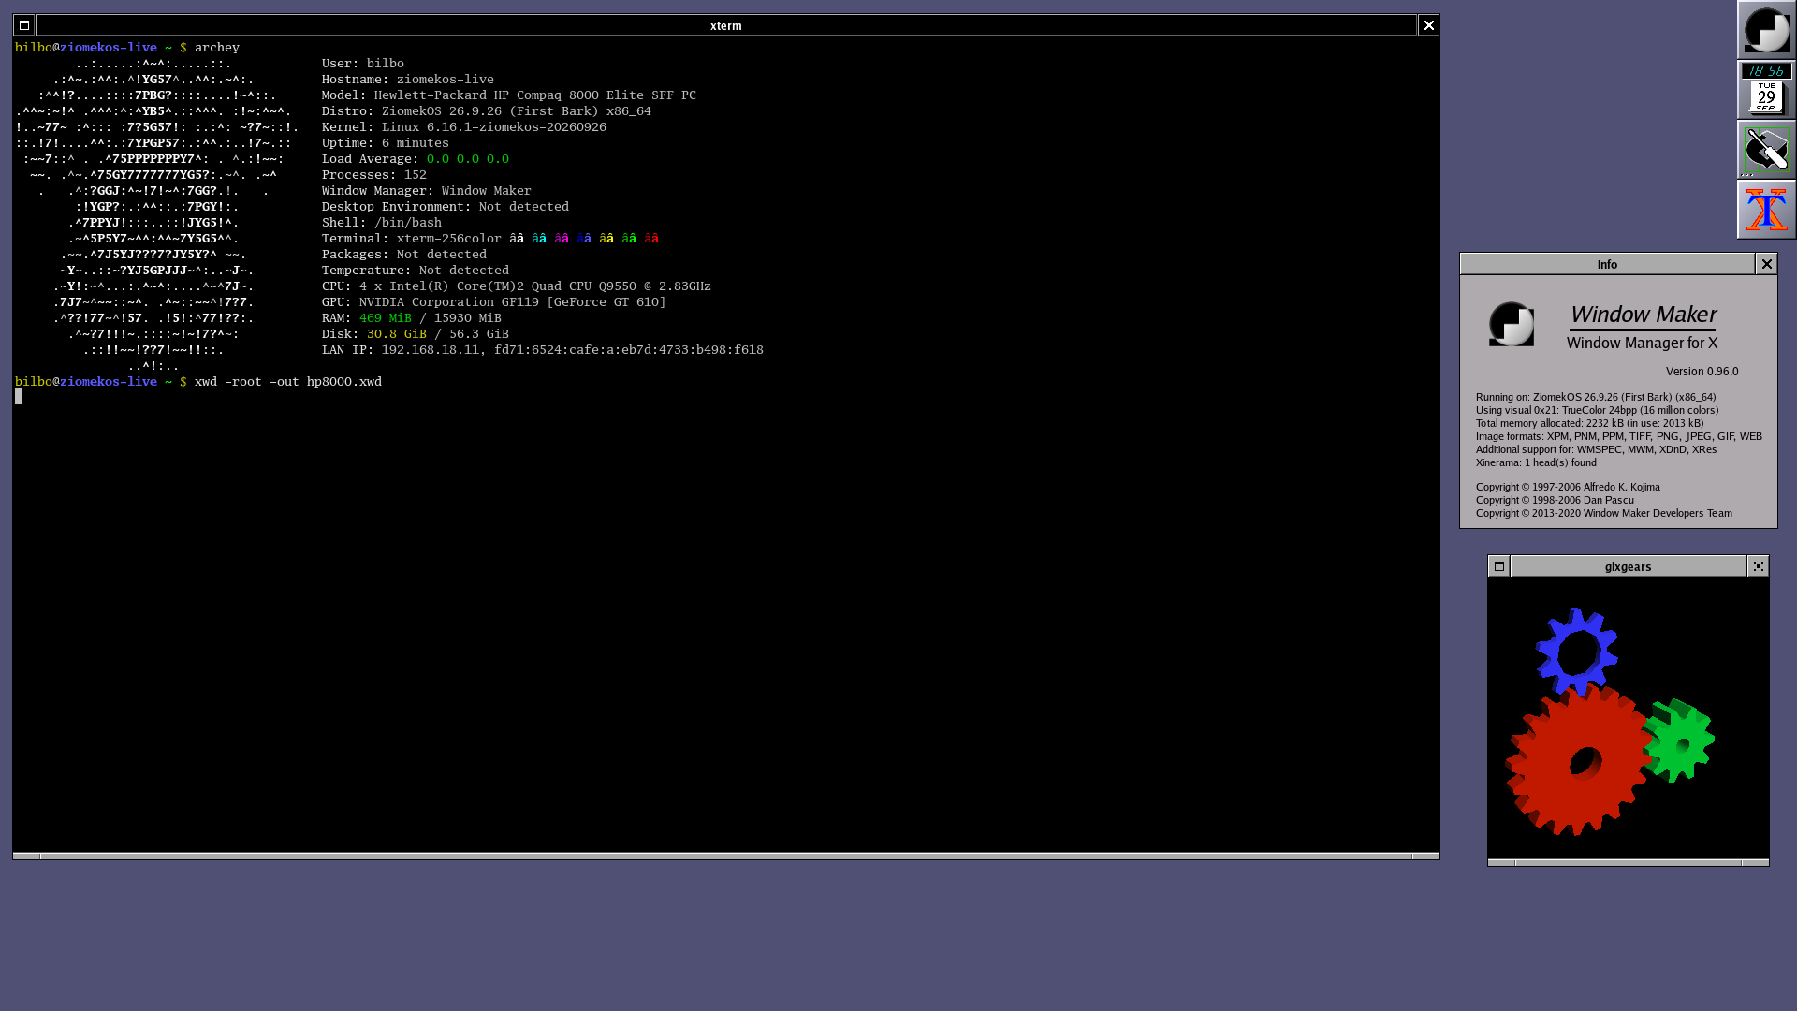This screenshot has height=1011, width=1797.
Task: Click the 'Window Maker' heading in Info
Action: click(x=1644, y=315)
